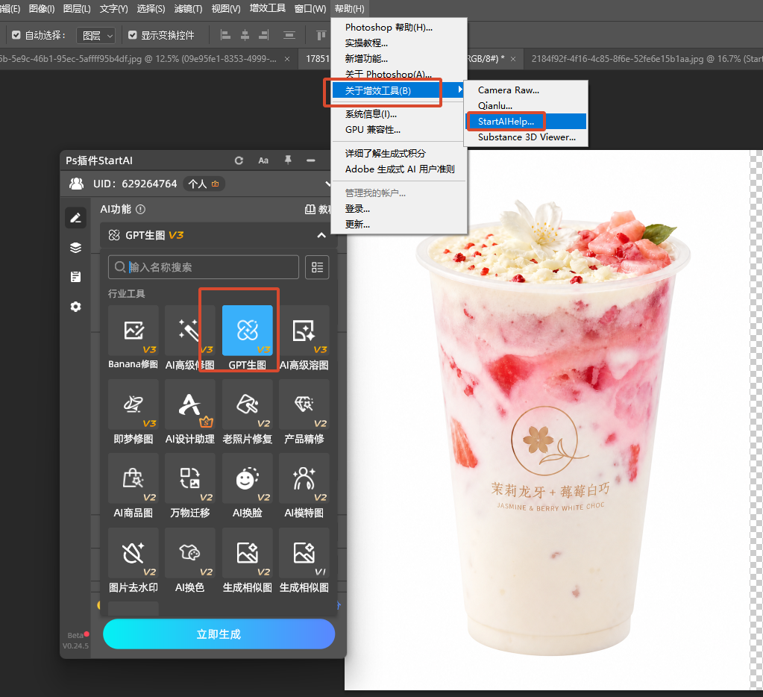Open the 图层 auto-select dropdown

(x=96, y=36)
